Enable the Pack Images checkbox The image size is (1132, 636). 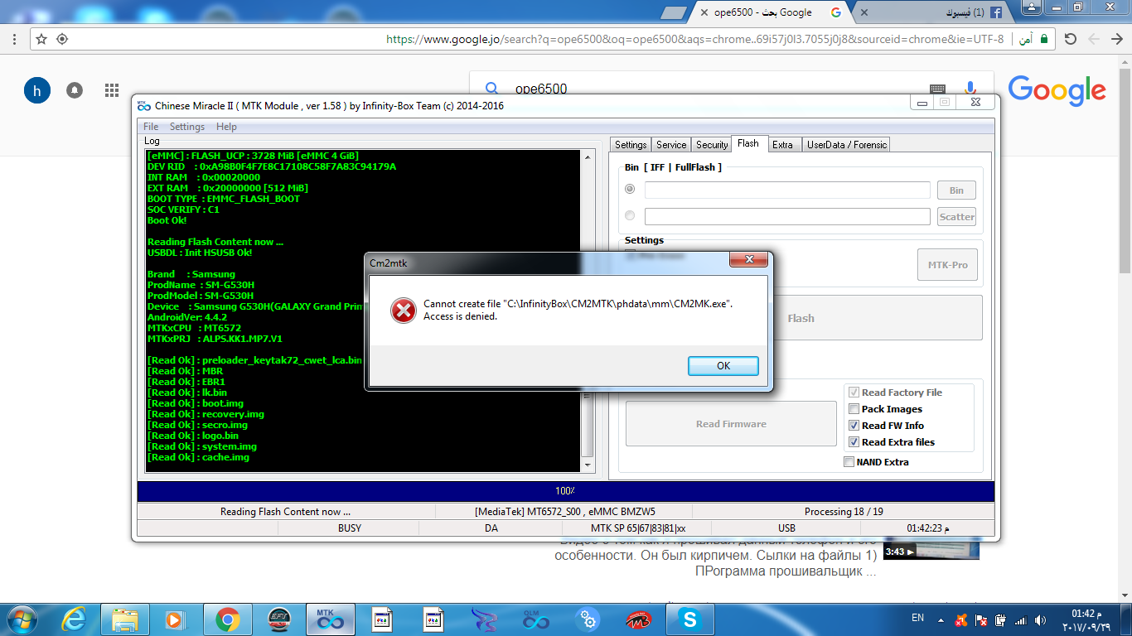[x=854, y=409]
